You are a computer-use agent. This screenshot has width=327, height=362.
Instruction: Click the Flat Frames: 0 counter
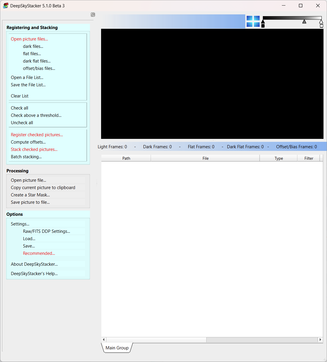(x=201, y=147)
